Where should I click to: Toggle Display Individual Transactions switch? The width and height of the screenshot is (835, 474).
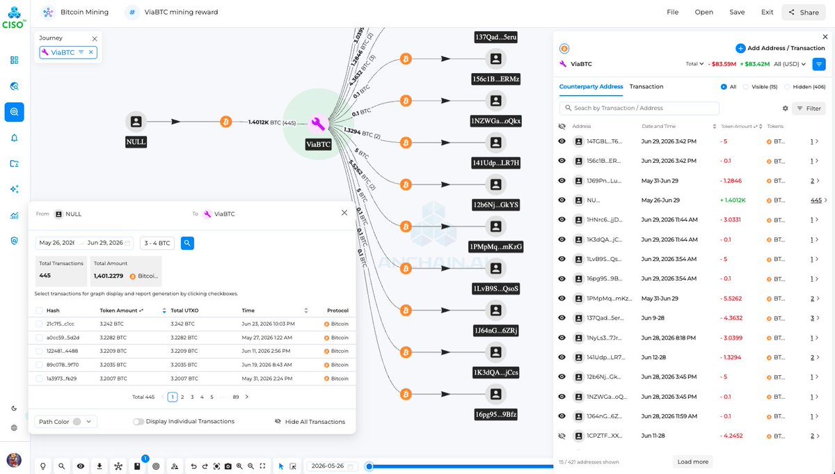coord(138,422)
